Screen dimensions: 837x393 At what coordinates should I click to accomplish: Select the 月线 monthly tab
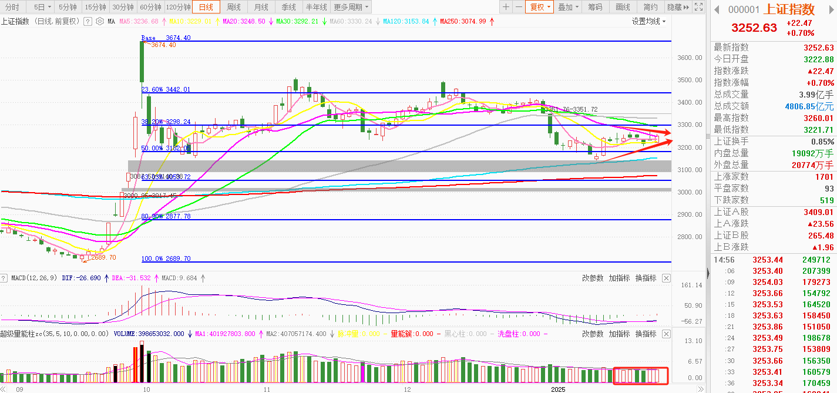pos(261,7)
